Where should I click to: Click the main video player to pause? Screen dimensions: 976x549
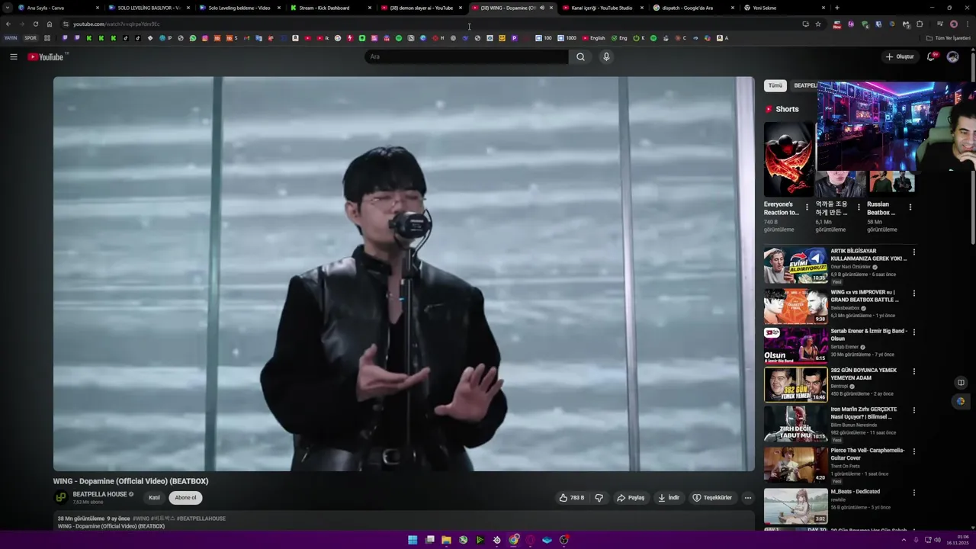click(x=403, y=274)
